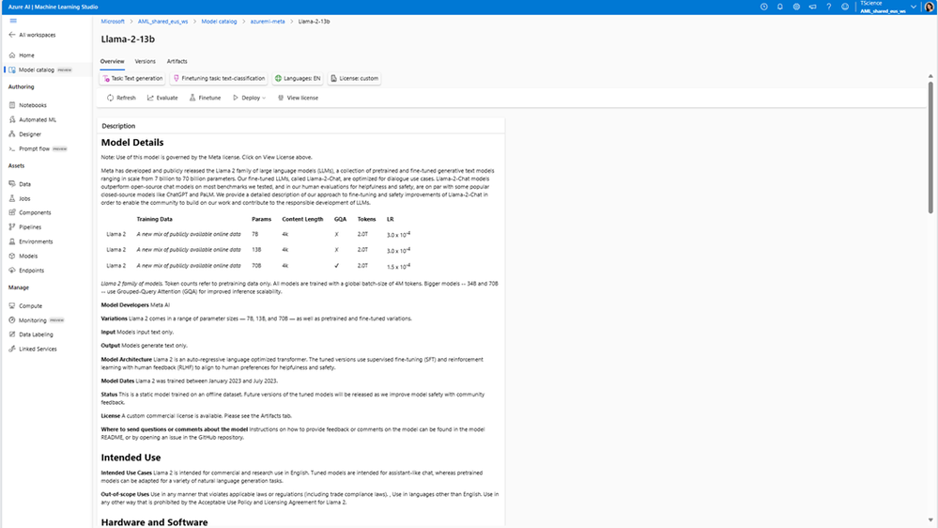Open recent activity clock icon in header
This screenshot has height=528, width=938.
(764, 7)
